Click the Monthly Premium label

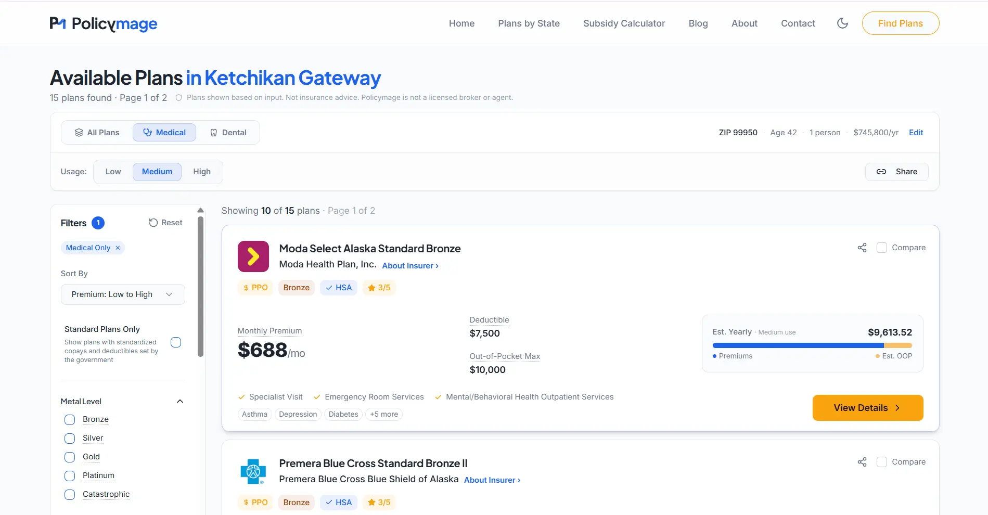[270, 331]
